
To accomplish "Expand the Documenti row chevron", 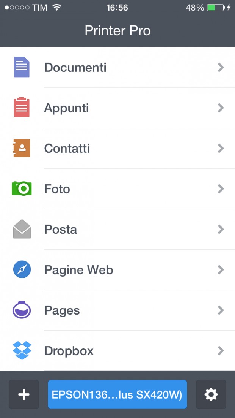I will pyautogui.click(x=221, y=67).
